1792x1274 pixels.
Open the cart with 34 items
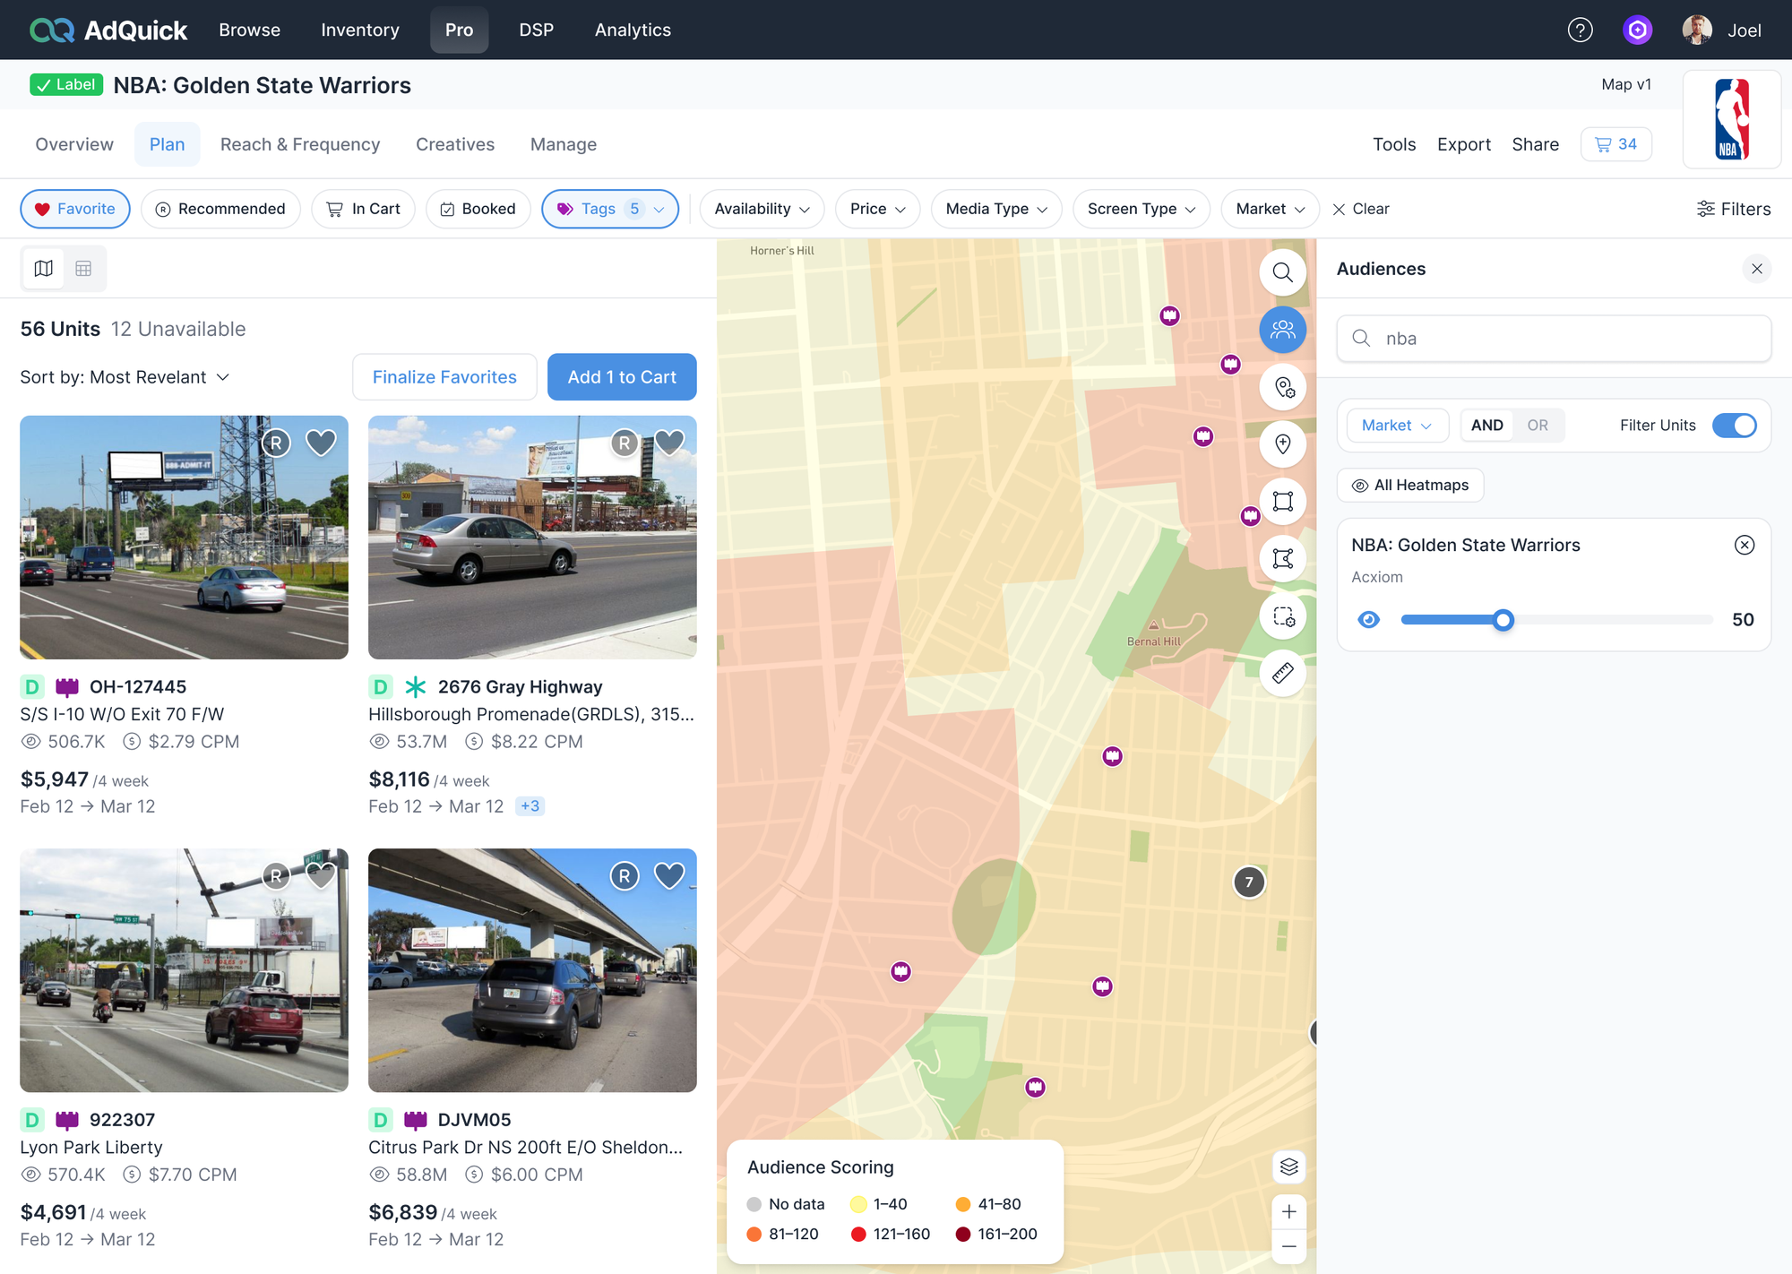pyautogui.click(x=1615, y=144)
